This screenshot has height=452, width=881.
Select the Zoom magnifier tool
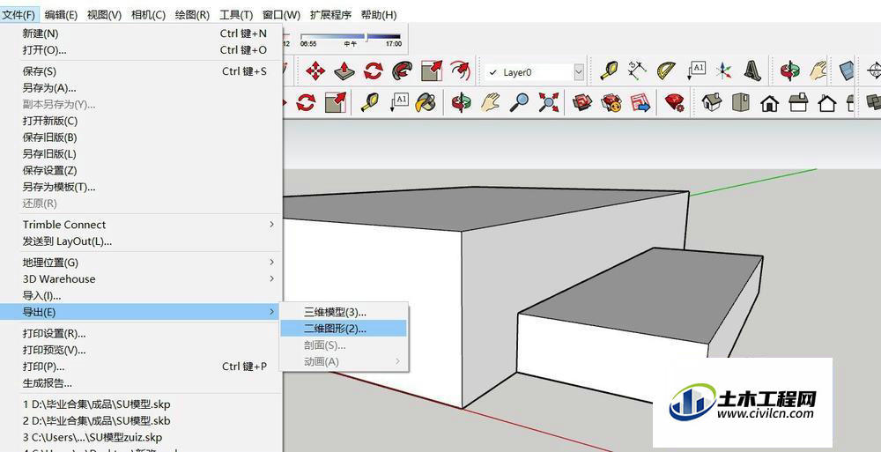[519, 102]
